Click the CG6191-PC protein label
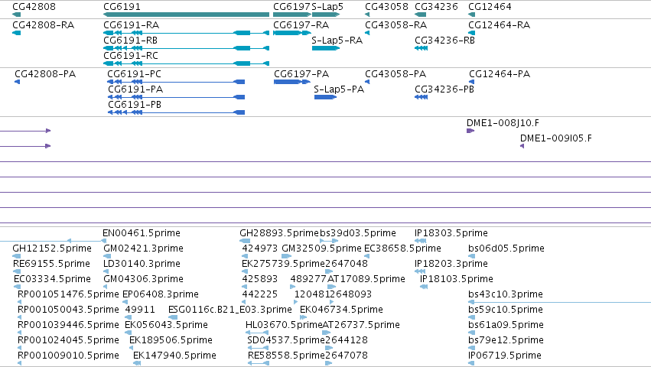The image size is (651, 367). tap(134, 74)
